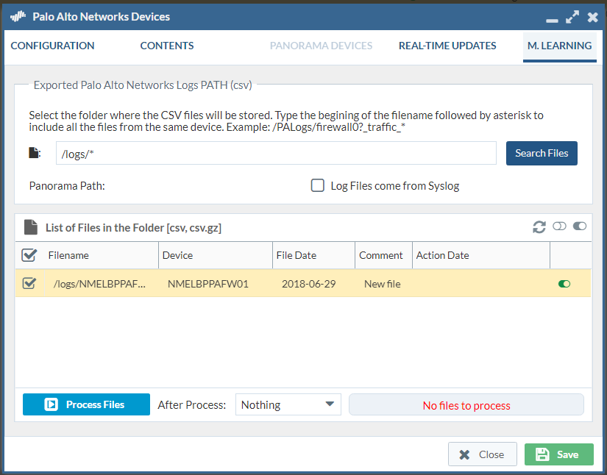607x475 pixels.
Task: Switch to the Configuration tab
Action: (x=52, y=46)
